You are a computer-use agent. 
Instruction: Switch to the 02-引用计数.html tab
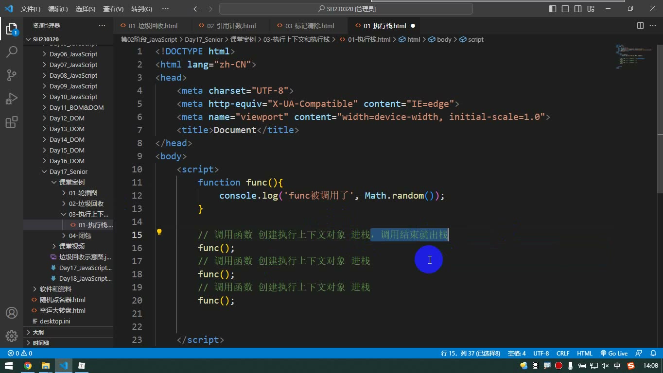(x=231, y=26)
